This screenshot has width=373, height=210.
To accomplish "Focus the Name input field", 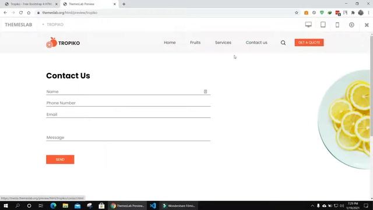I will point(128,92).
